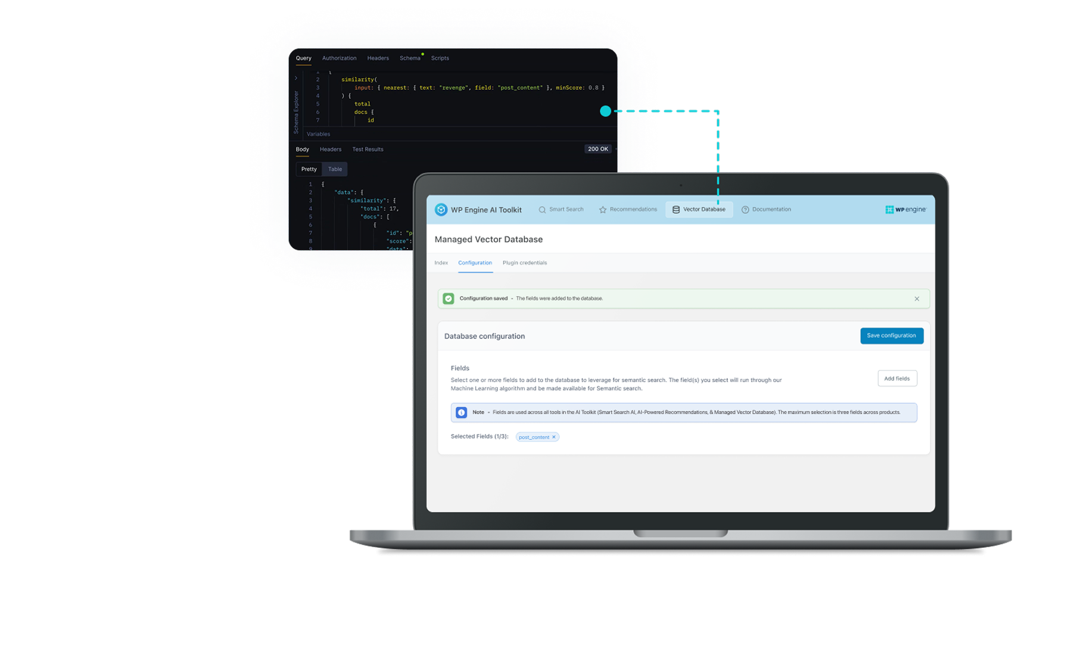Expand the Variables section in query editor

click(318, 134)
